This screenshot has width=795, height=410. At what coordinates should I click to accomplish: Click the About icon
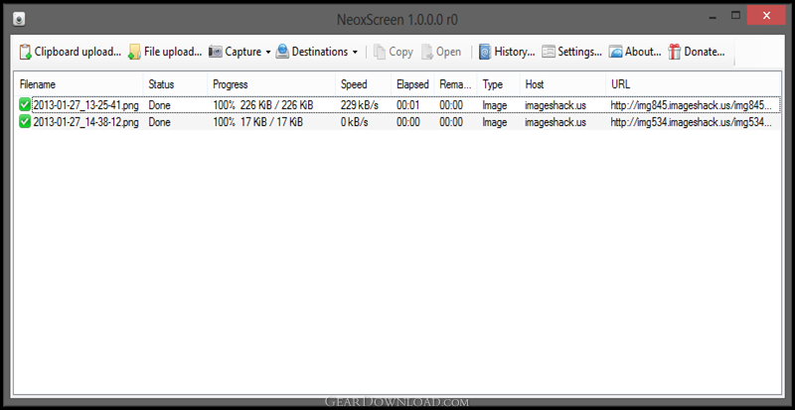pyautogui.click(x=615, y=52)
